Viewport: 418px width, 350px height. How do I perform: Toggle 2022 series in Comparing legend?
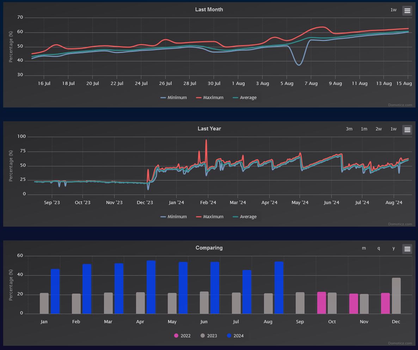(182, 336)
